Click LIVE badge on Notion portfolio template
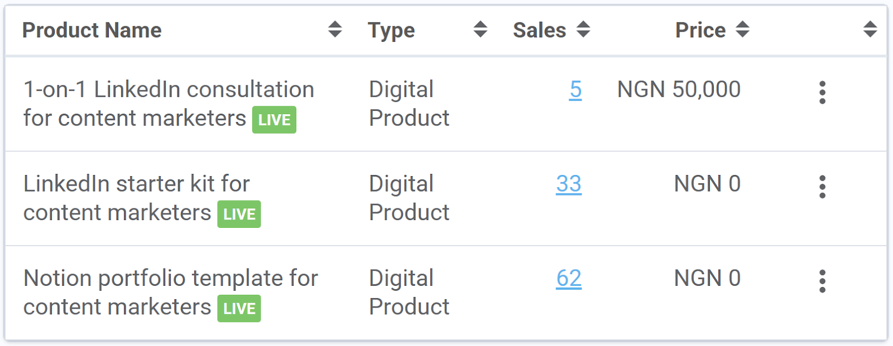This screenshot has width=893, height=346. pos(239,309)
